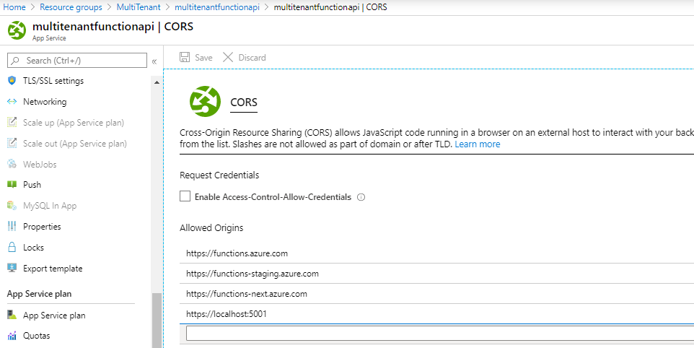Open Resource groups breadcrumb
Viewport: 694px width, 348px height.
(71, 7)
